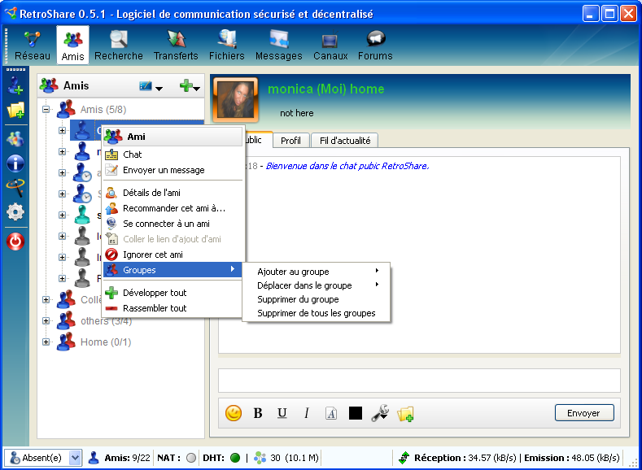The height and width of the screenshot is (470, 642).
Task: Open the Canaux channels page
Action: [x=330, y=46]
